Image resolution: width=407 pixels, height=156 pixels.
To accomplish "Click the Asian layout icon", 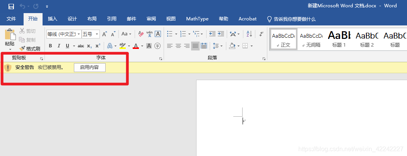I will [x=233, y=34].
